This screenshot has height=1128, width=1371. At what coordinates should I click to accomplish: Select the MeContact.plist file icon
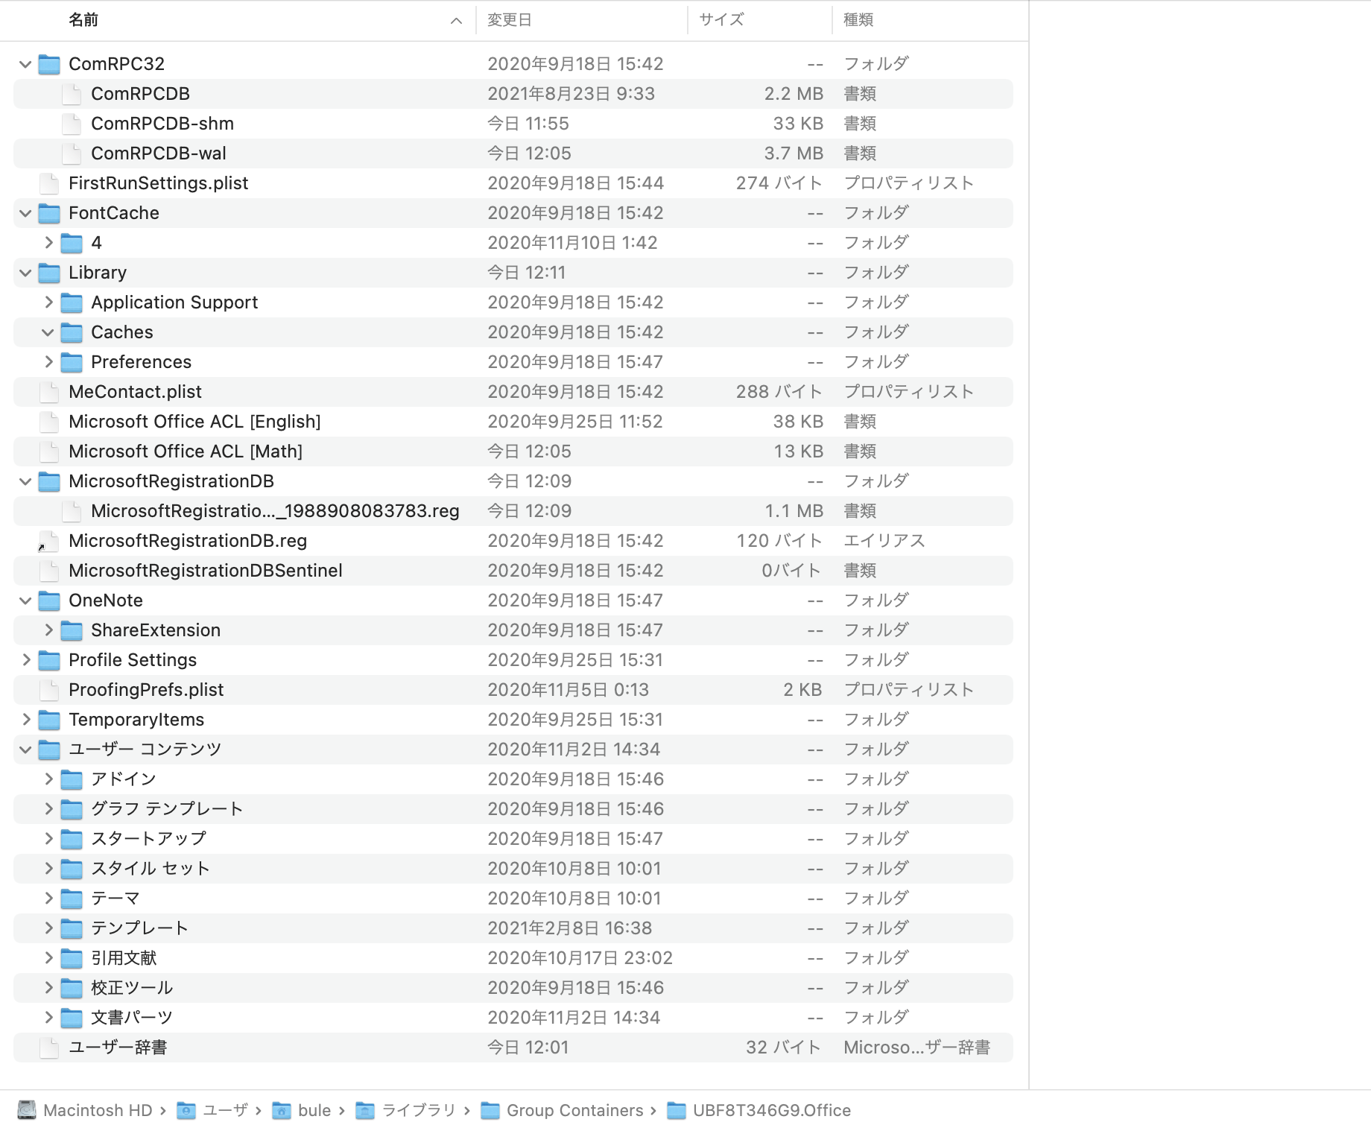(x=49, y=392)
